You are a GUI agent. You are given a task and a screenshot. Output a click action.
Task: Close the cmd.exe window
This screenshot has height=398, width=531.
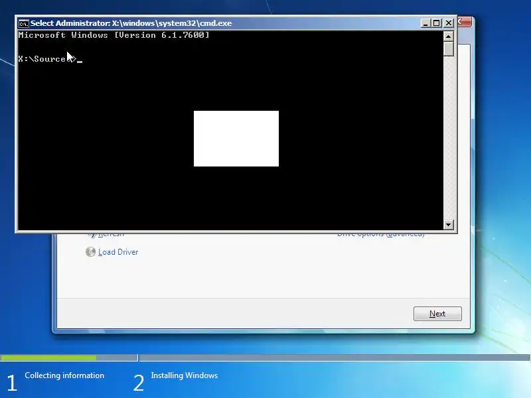click(449, 23)
